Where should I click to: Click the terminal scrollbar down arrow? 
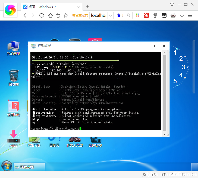coord(164,134)
